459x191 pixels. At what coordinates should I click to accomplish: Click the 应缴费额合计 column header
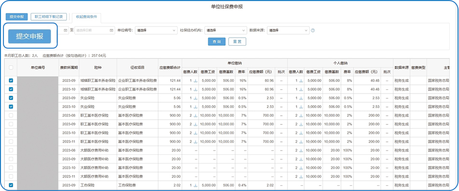[170, 68]
